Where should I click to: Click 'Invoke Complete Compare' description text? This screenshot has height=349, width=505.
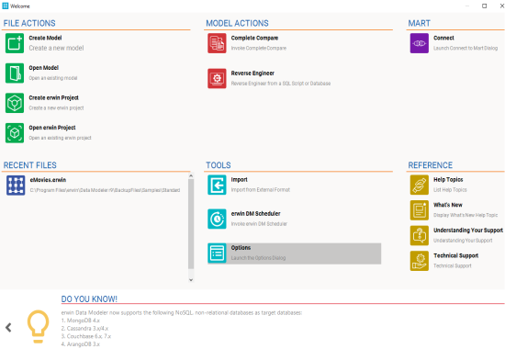pyautogui.click(x=259, y=49)
